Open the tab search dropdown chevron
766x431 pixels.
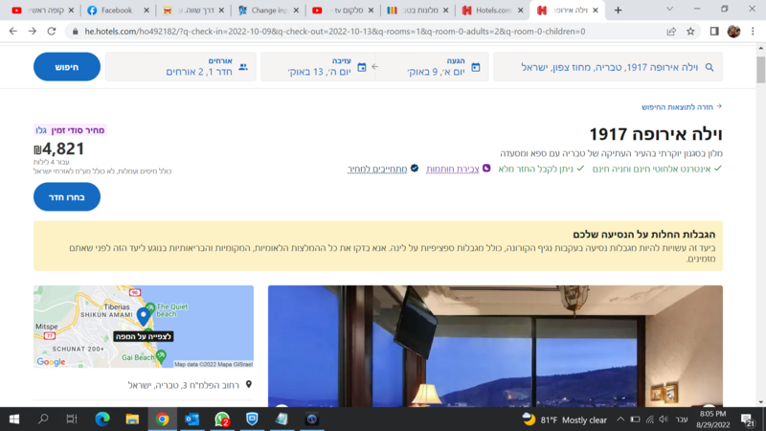pos(669,10)
